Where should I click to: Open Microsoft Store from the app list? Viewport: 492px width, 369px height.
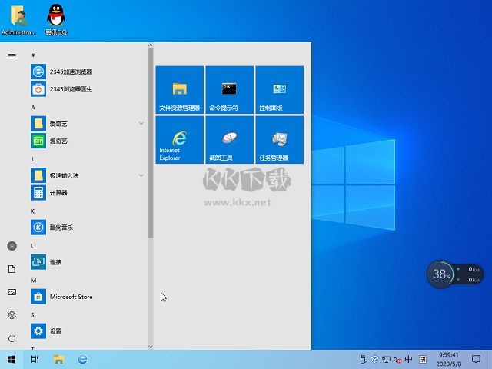[x=88, y=297]
